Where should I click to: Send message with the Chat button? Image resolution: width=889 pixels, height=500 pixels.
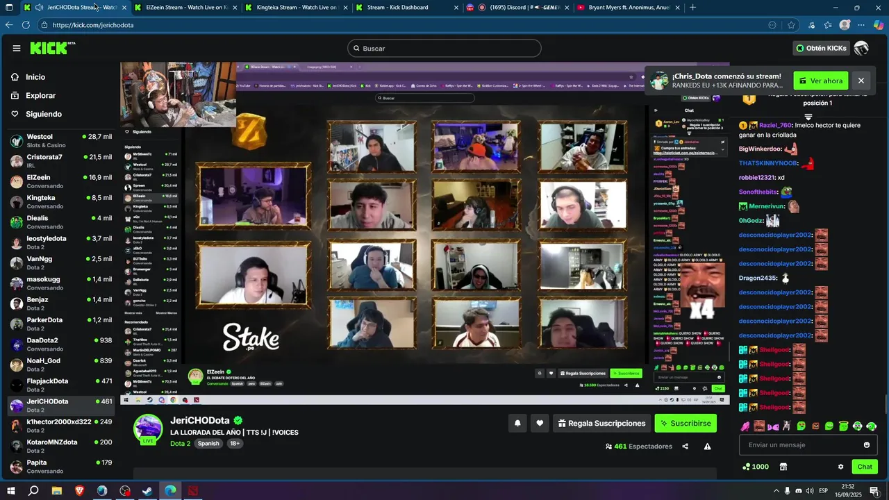(865, 467)
